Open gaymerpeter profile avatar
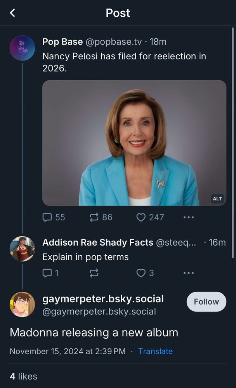236x388 pixels. click(x=22, y=305)
